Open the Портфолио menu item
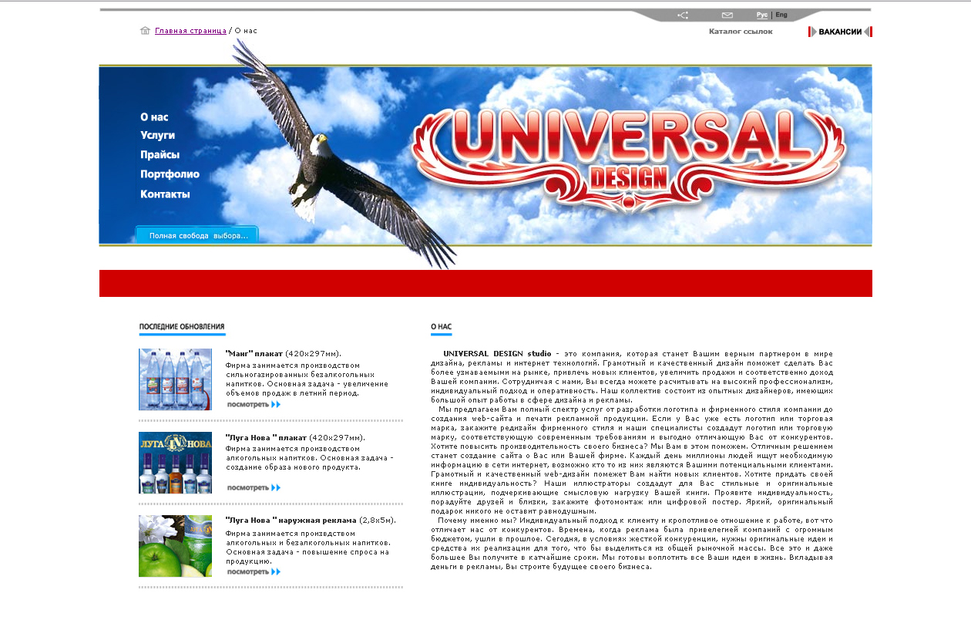971x620 pixels. coord(170,174)
